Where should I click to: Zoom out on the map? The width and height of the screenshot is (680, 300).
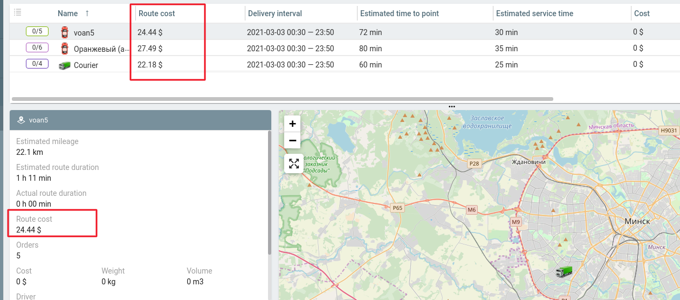292,141
